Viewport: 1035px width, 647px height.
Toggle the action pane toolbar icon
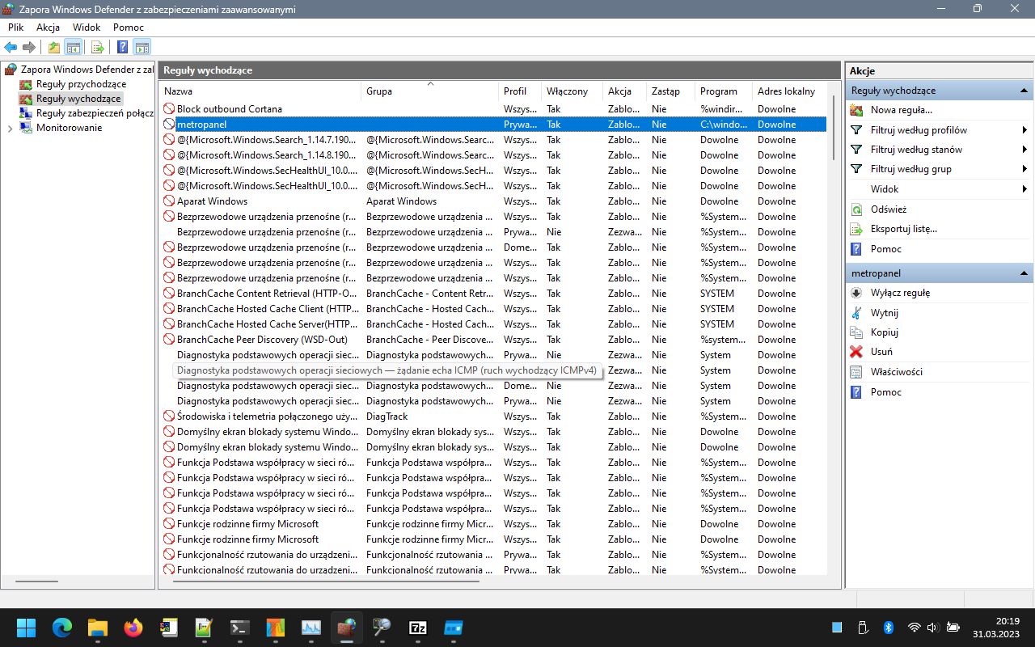click(x=142, y=47)
